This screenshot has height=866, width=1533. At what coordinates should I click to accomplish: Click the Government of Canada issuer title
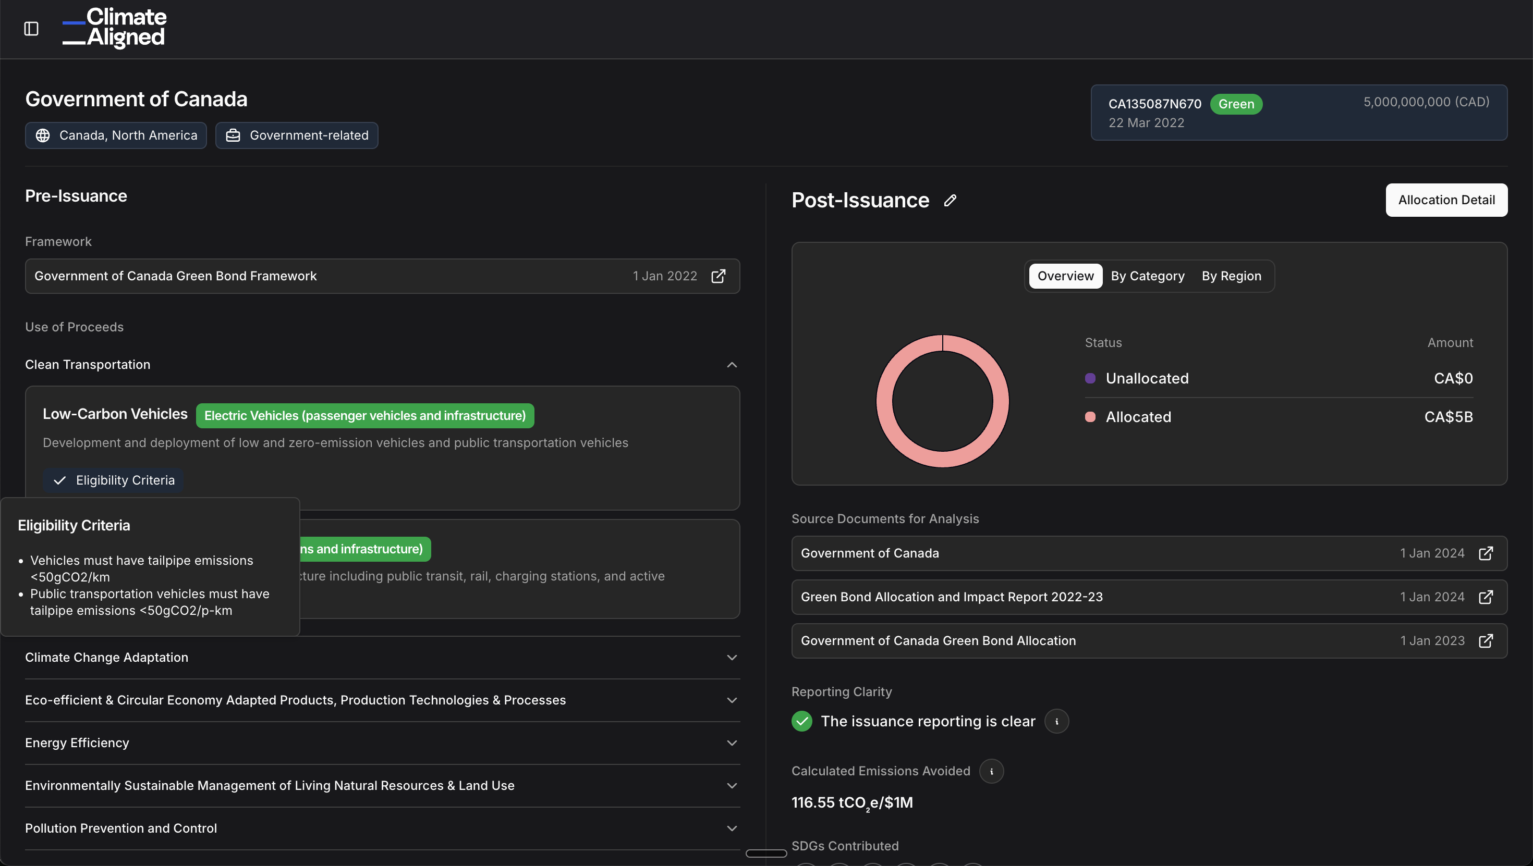(136, 98)
